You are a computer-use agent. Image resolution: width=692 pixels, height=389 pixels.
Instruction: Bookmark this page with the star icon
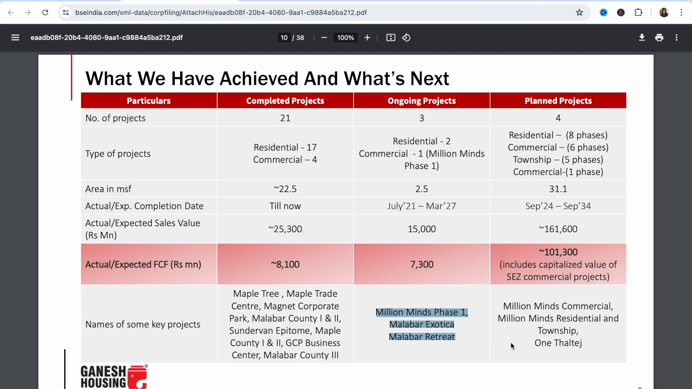click(x=579, y=13)
